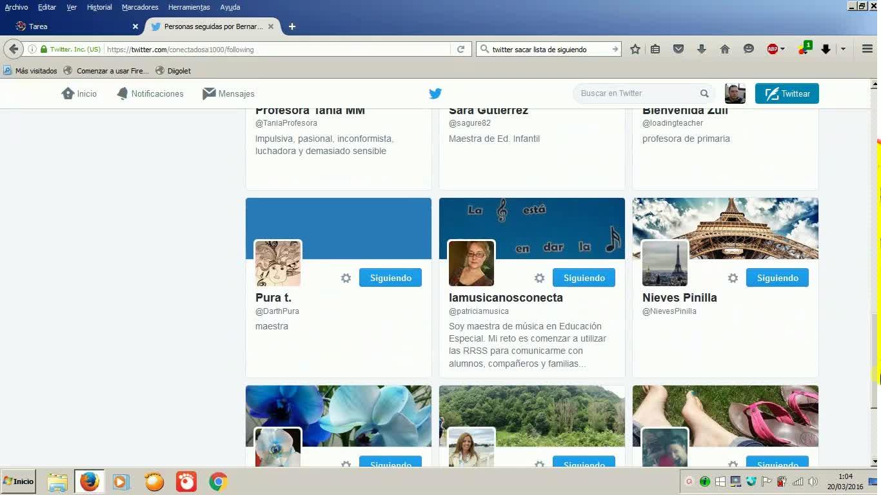Open the Más visitados bookmark
Screen dimensions: 881x495
coord(30,71)
